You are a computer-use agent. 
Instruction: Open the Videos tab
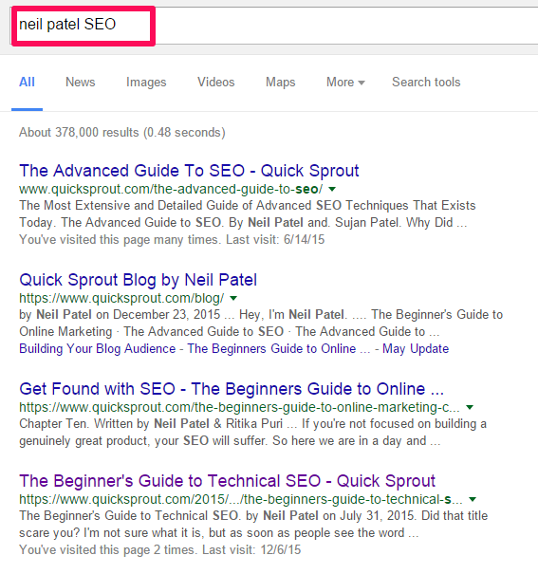pos(216,82)
